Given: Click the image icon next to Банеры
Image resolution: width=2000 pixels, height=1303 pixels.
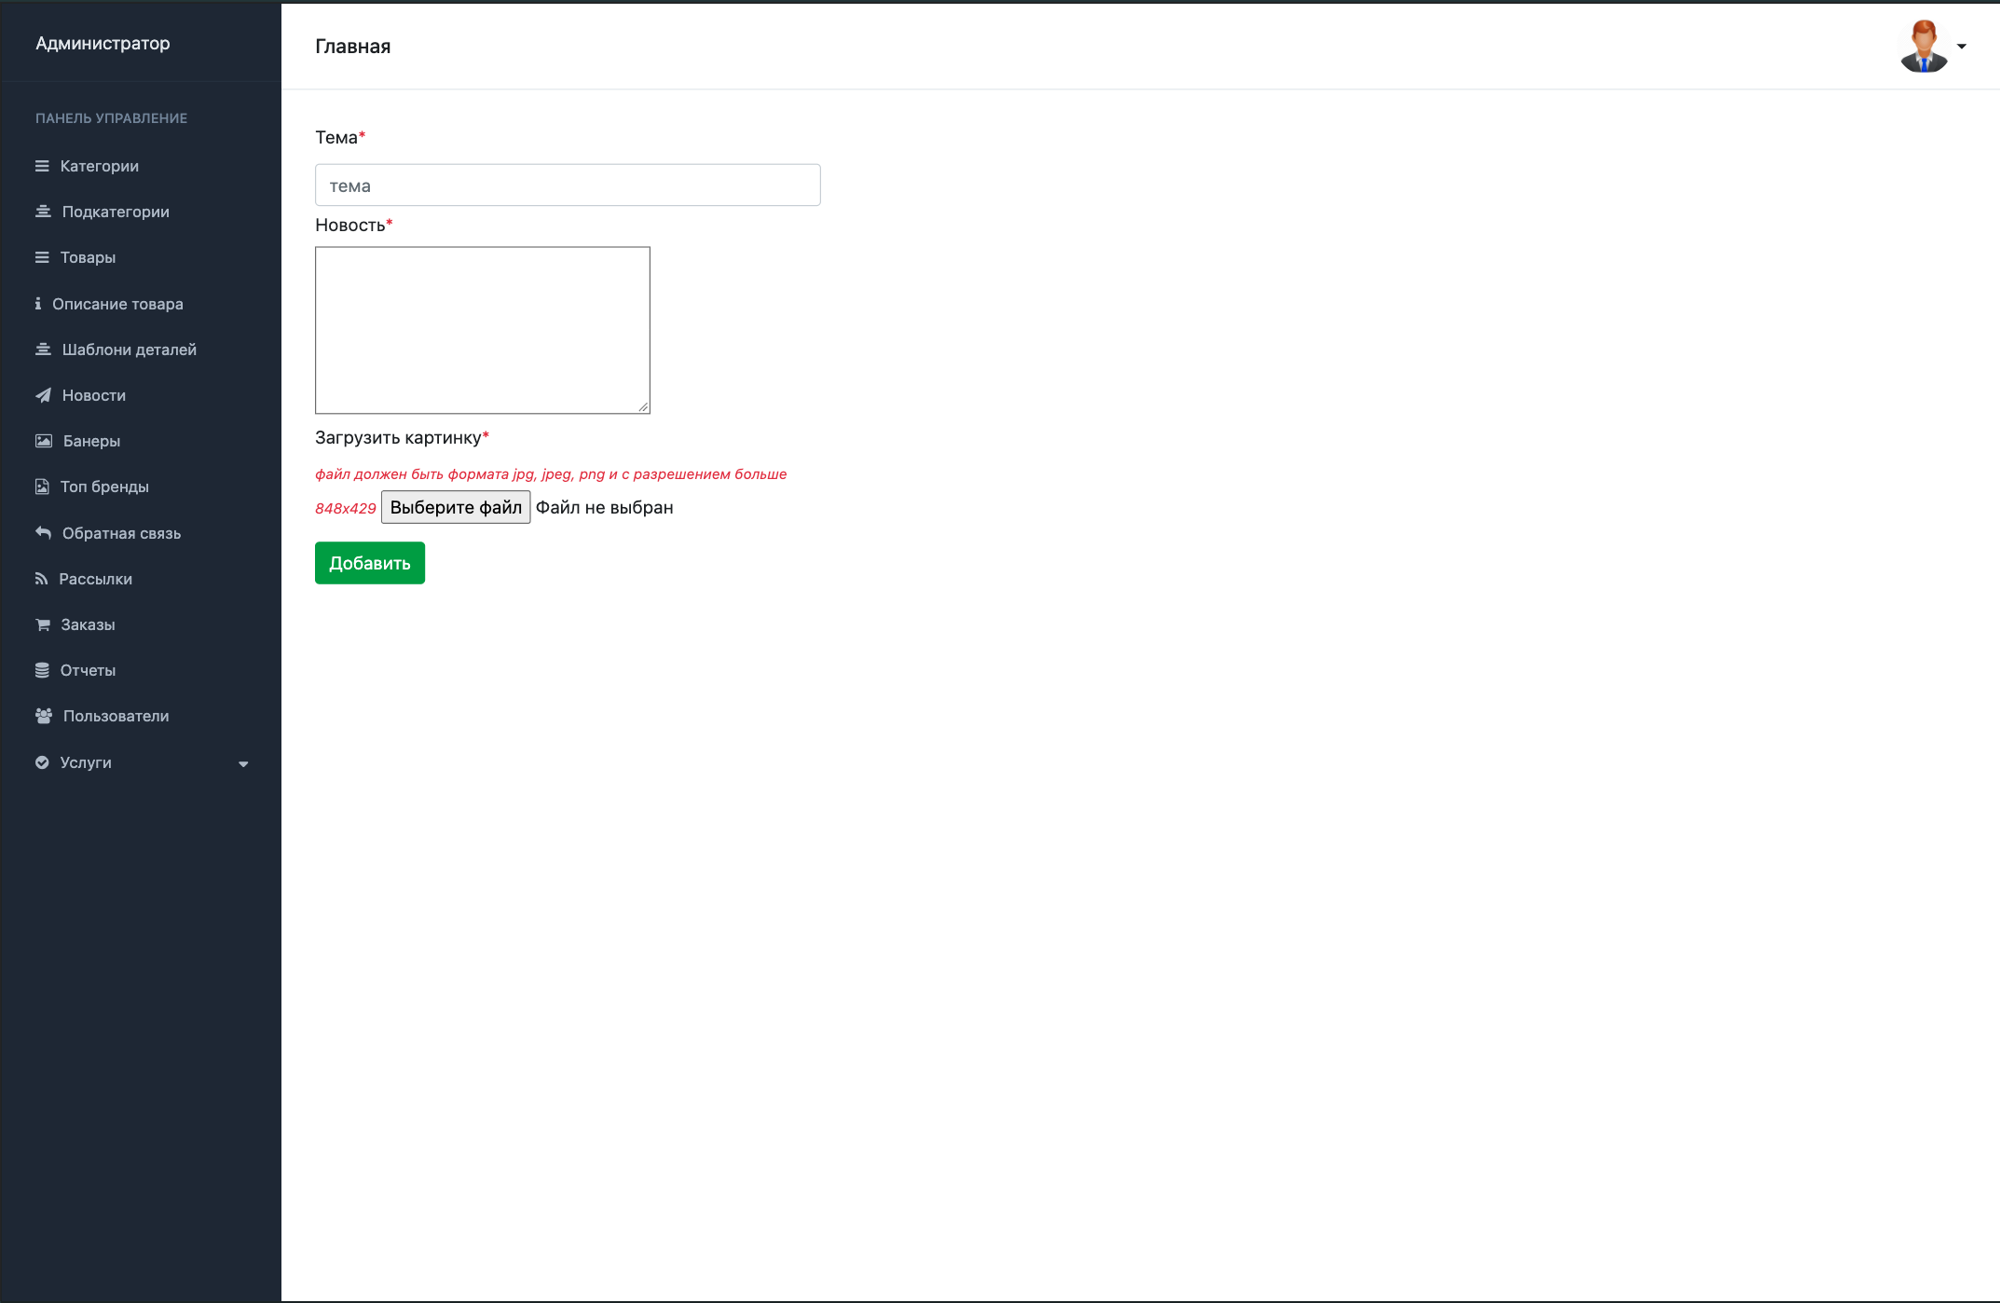Looking at the screenshot, I should click(44, 441).
